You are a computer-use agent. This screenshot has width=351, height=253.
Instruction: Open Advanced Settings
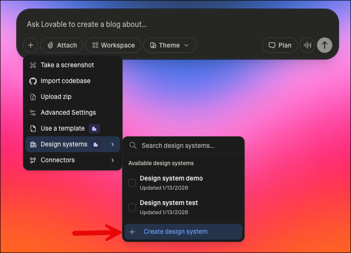coord(73,112)
